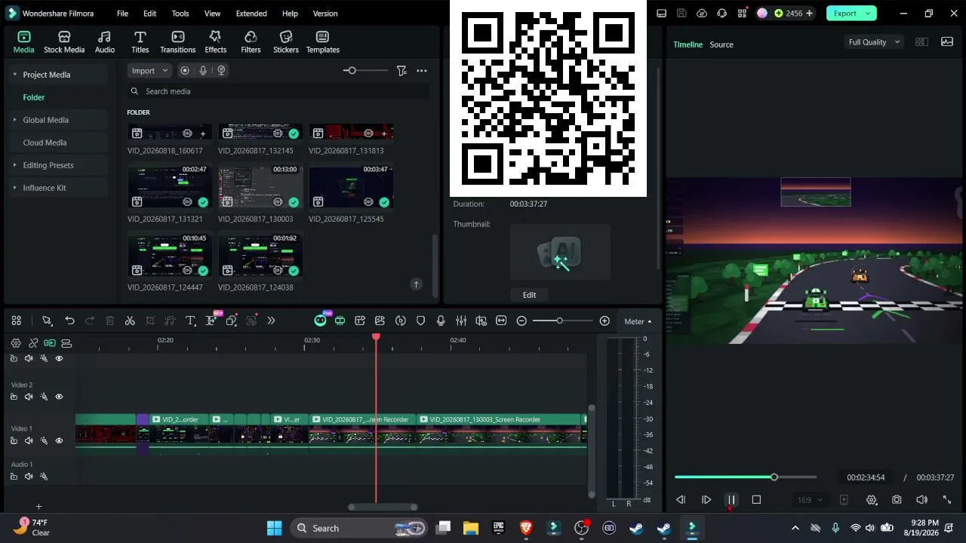The height and width of the screenshot is (543, 966).
Task: Open the Transitions tab
Action: click(x=178, y=42)
